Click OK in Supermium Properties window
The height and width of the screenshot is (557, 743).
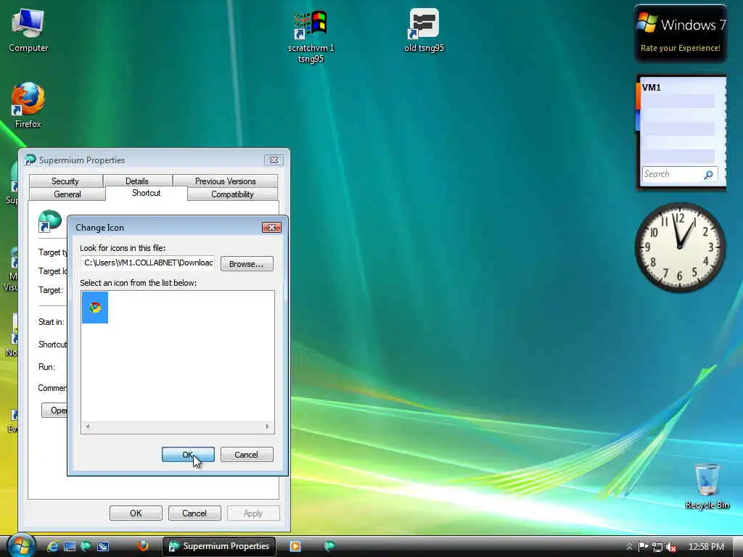pyautogui.click(x=136, y=513)
